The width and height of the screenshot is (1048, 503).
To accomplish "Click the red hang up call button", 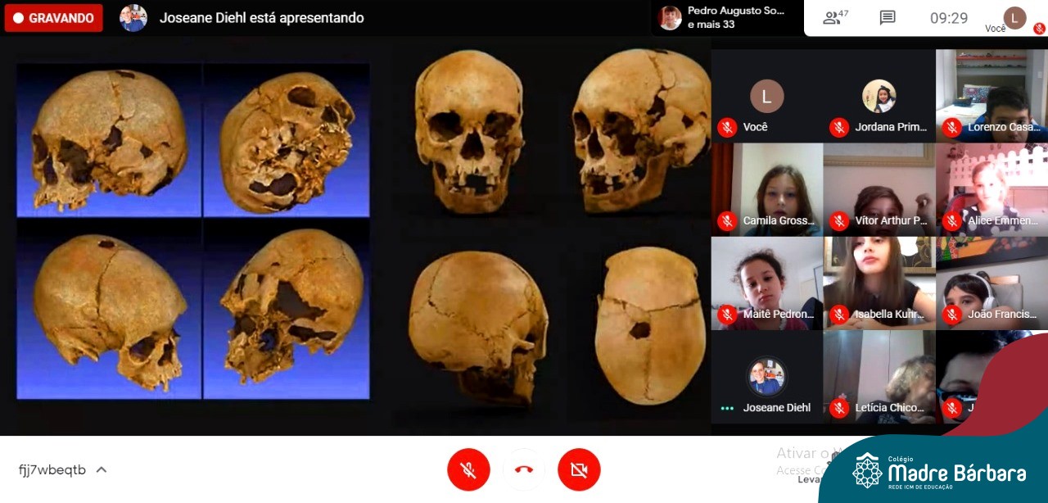I will tap(524, 469).
